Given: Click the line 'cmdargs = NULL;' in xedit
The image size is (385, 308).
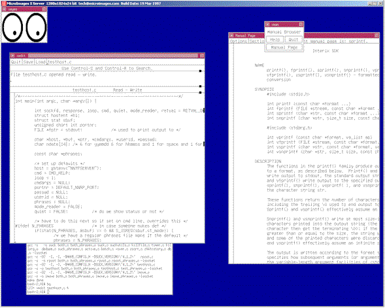Looking at the screenshot, I should [52, 182].
